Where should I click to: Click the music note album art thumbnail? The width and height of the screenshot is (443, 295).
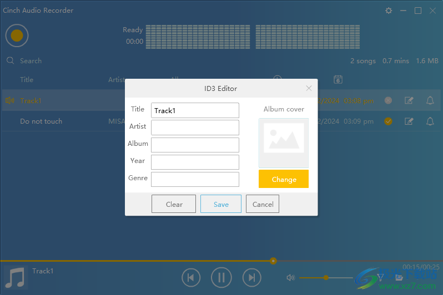pyautogui.click(x=16, y=277)
